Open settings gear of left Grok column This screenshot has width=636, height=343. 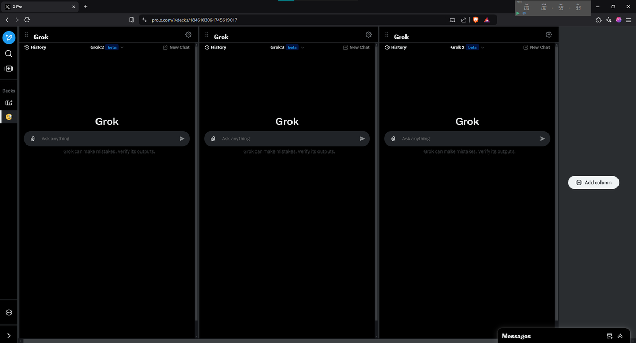(x=189, y=35)
